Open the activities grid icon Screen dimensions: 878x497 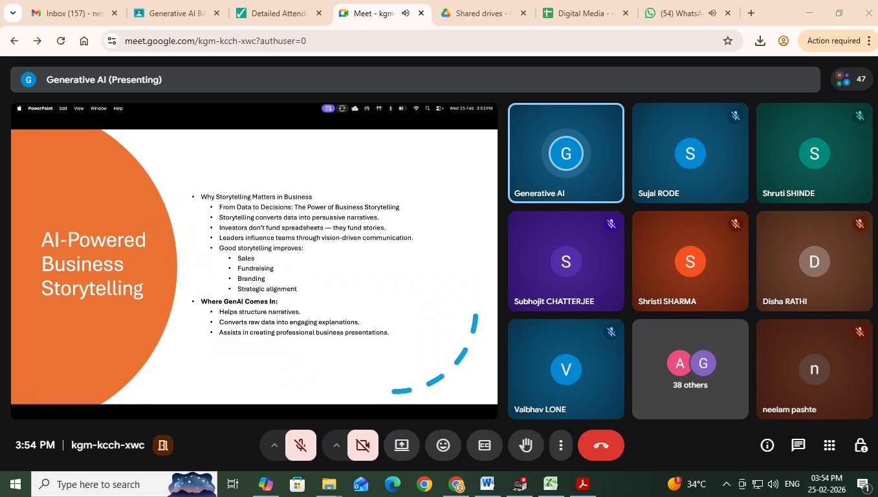829,445
